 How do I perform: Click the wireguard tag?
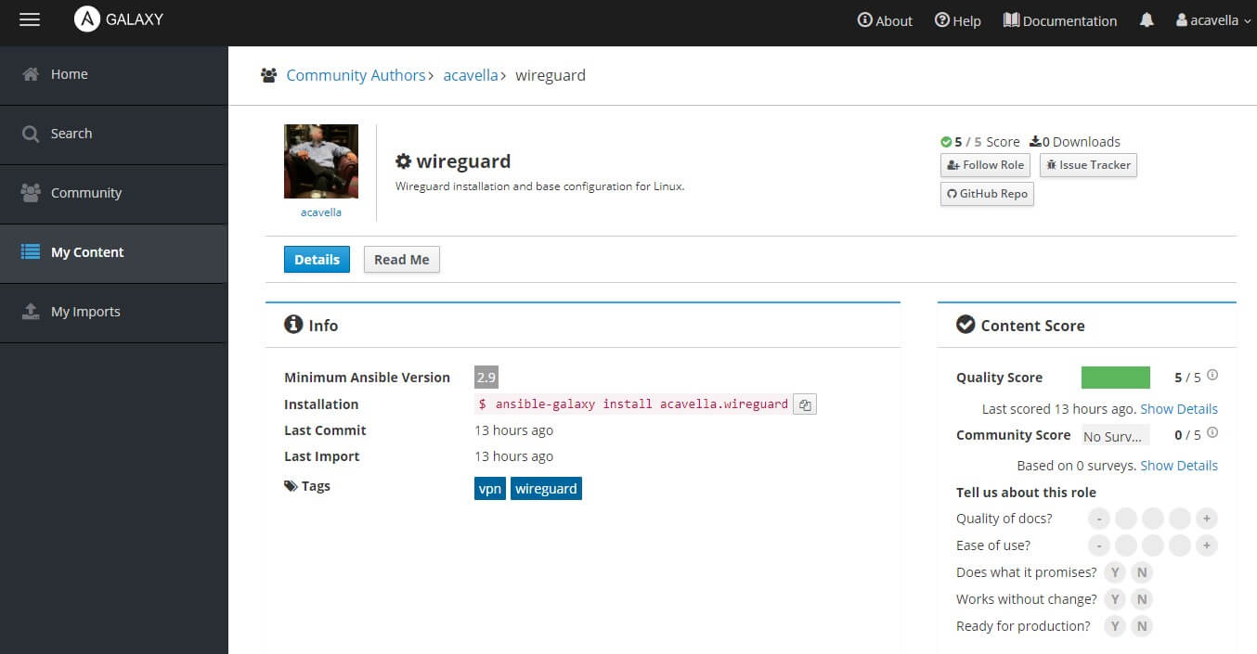click(546, 489)
